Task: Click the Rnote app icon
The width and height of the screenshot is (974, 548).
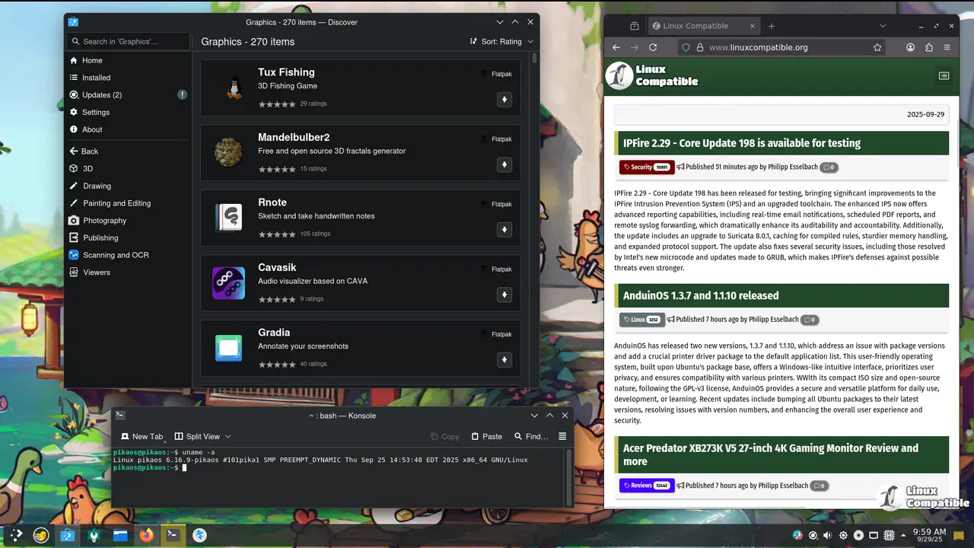Action: 228,217
